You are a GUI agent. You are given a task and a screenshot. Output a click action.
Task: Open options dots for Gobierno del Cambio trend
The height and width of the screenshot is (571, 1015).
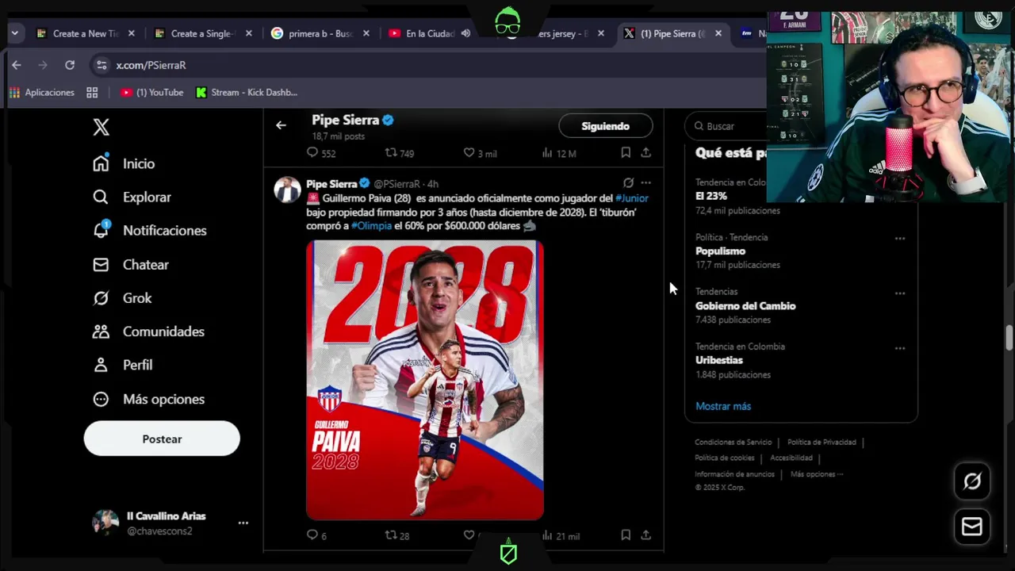(900, 293)
